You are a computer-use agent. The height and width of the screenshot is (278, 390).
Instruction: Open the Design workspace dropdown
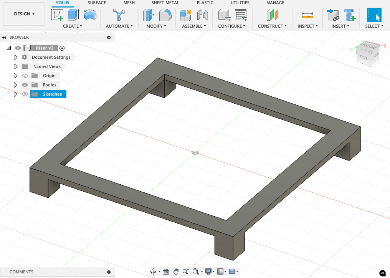[x=24, y=14]
